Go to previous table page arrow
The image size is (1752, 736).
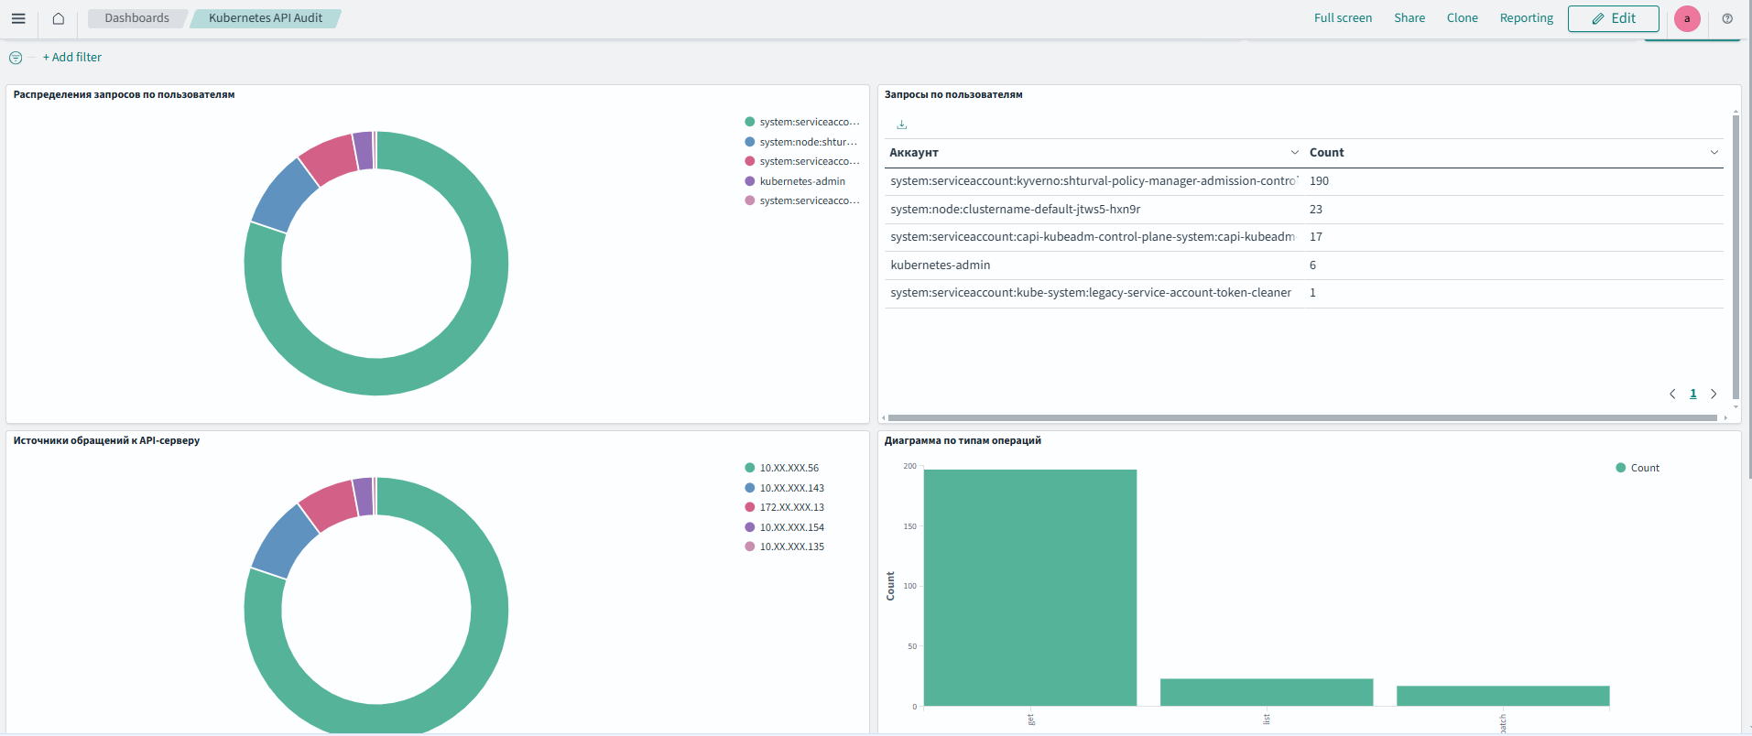click(1672, 394)
